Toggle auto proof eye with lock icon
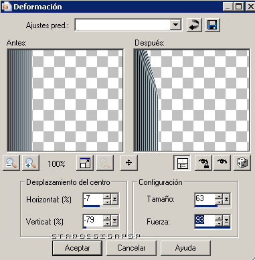Screen dimensions: 255x260 (x=203, y=163)
